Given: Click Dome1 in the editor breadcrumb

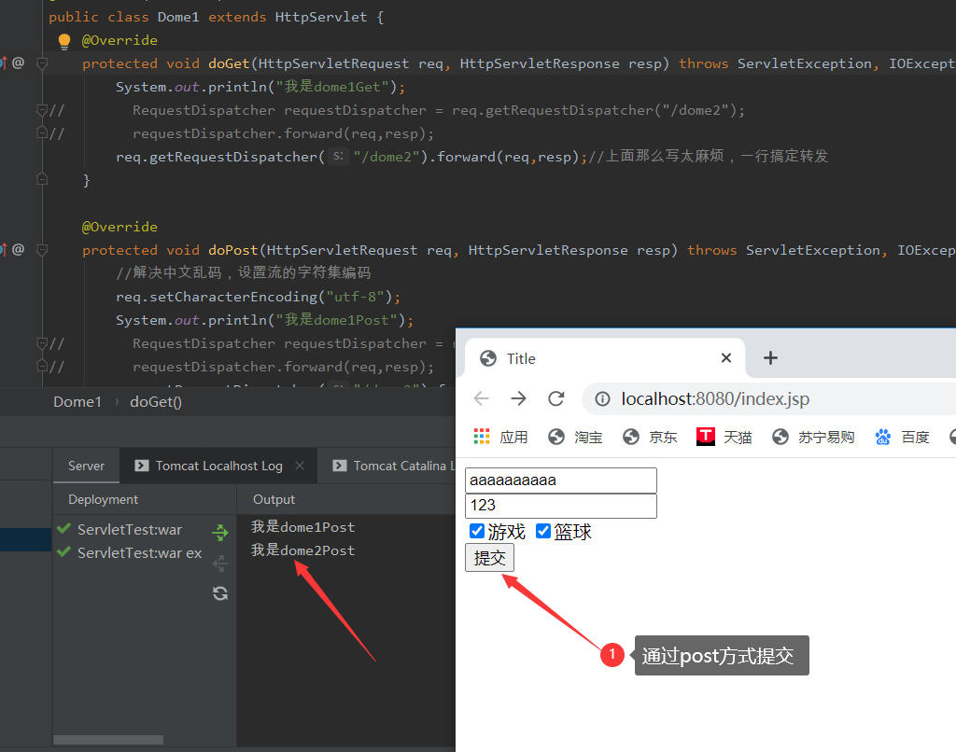Looking at the screenshot, I should pos(77,402).
